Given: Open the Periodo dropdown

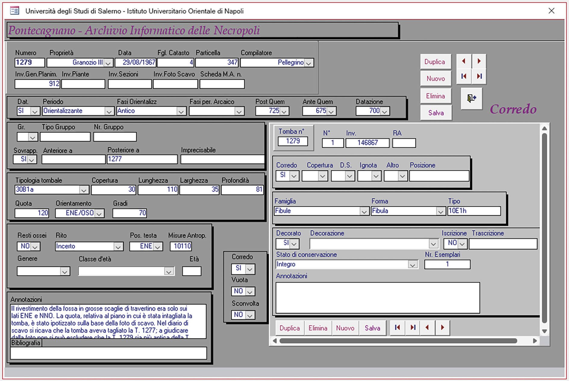Looking at the screenshot, I should point(109,111).
